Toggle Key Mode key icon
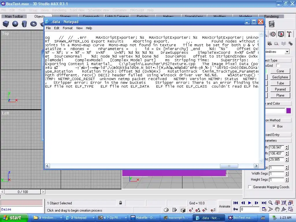Image resolution: width=296 pixels, height=222 pixels. (236, 209)
